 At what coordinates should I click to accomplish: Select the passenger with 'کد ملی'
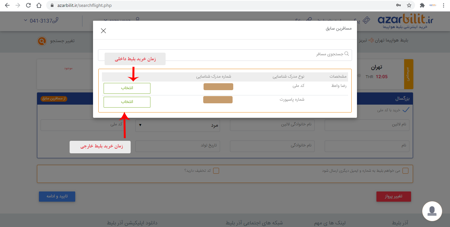pos(127,88)
